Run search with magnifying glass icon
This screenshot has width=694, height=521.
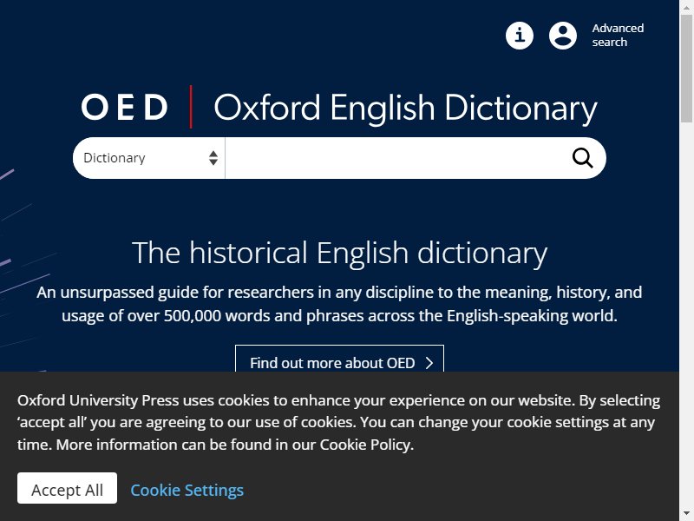click(x=582, y=158)
